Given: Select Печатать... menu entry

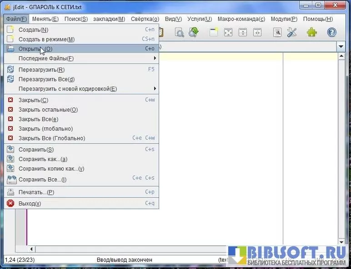Looking at the screenshot, I should point(36,192).
